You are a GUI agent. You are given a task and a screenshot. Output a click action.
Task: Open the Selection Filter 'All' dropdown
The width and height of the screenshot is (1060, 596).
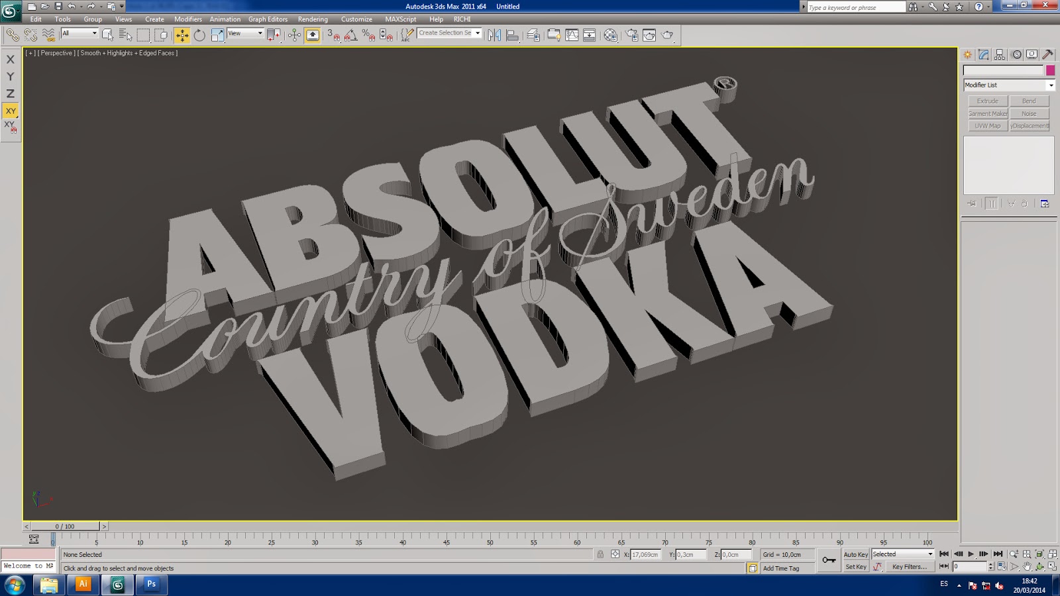tap(79, 33)
